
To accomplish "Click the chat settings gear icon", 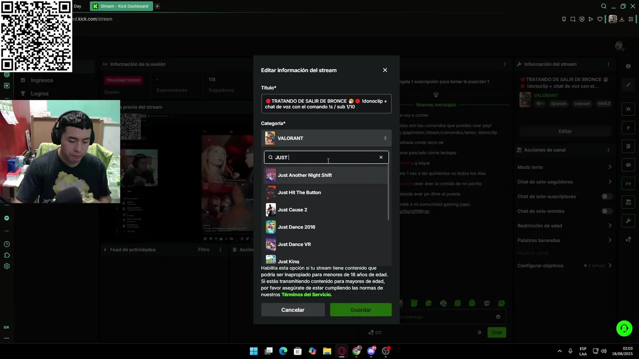I will pos(479,333).
